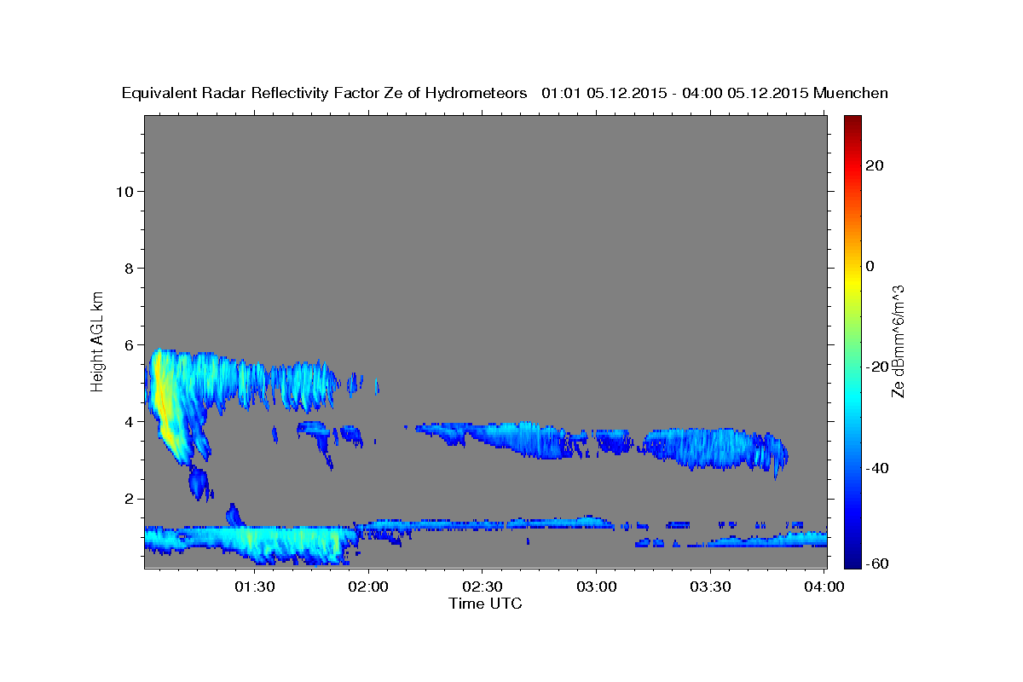
Task: Click the 02:00 time tick label
Action: (369, 587)
